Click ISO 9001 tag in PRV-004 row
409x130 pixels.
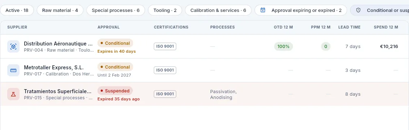165,46
